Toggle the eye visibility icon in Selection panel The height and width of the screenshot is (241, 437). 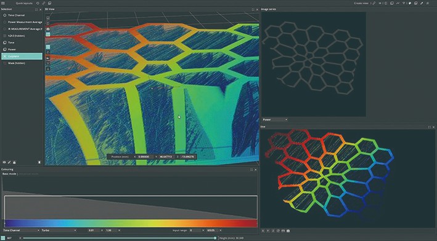4,162
